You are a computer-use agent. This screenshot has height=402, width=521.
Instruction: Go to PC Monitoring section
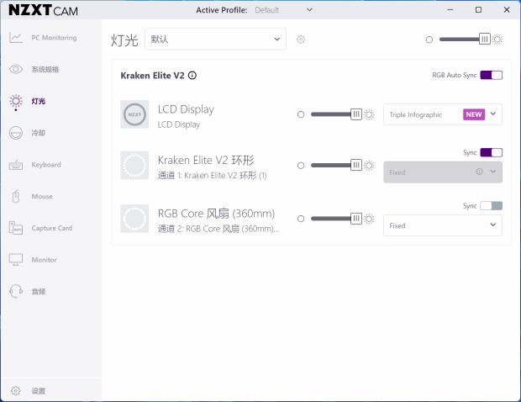[x=54, y=38]
